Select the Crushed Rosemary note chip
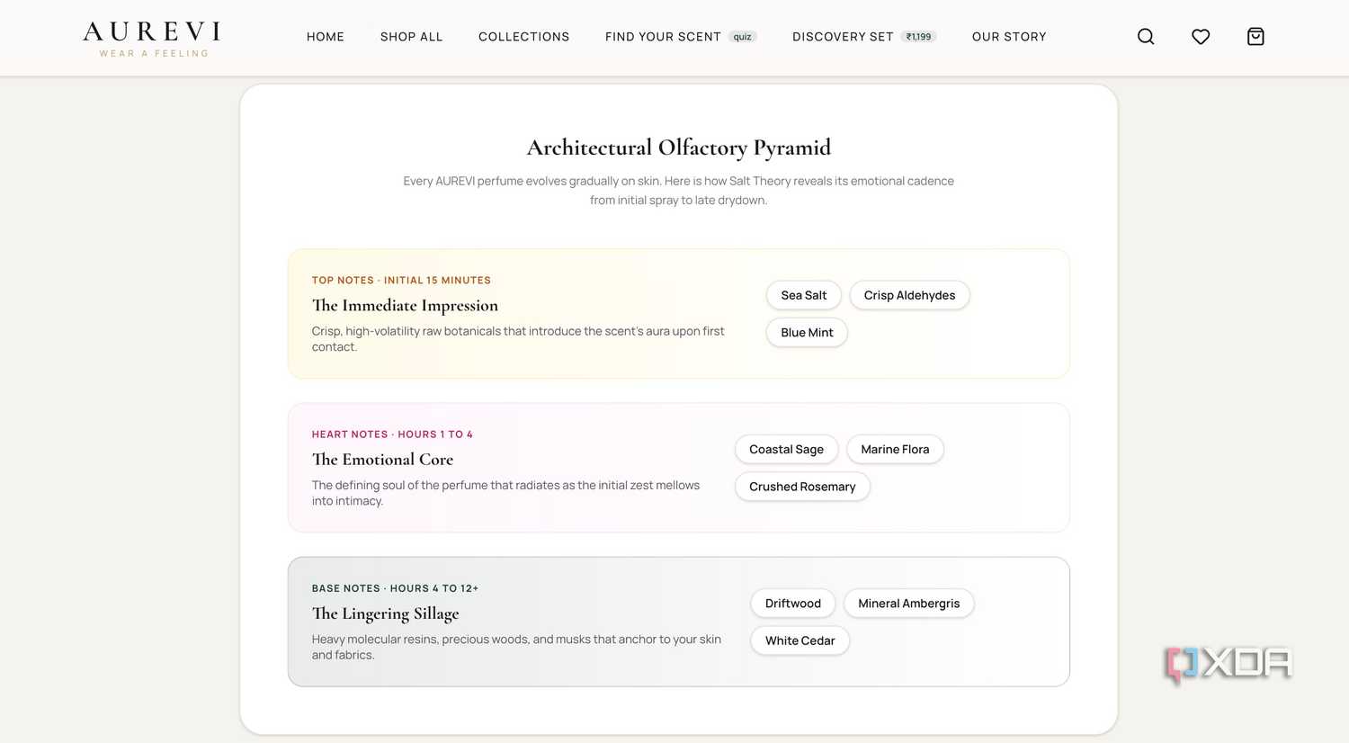Viewport: 1349px width, 743px height. (x=802, y=487)
